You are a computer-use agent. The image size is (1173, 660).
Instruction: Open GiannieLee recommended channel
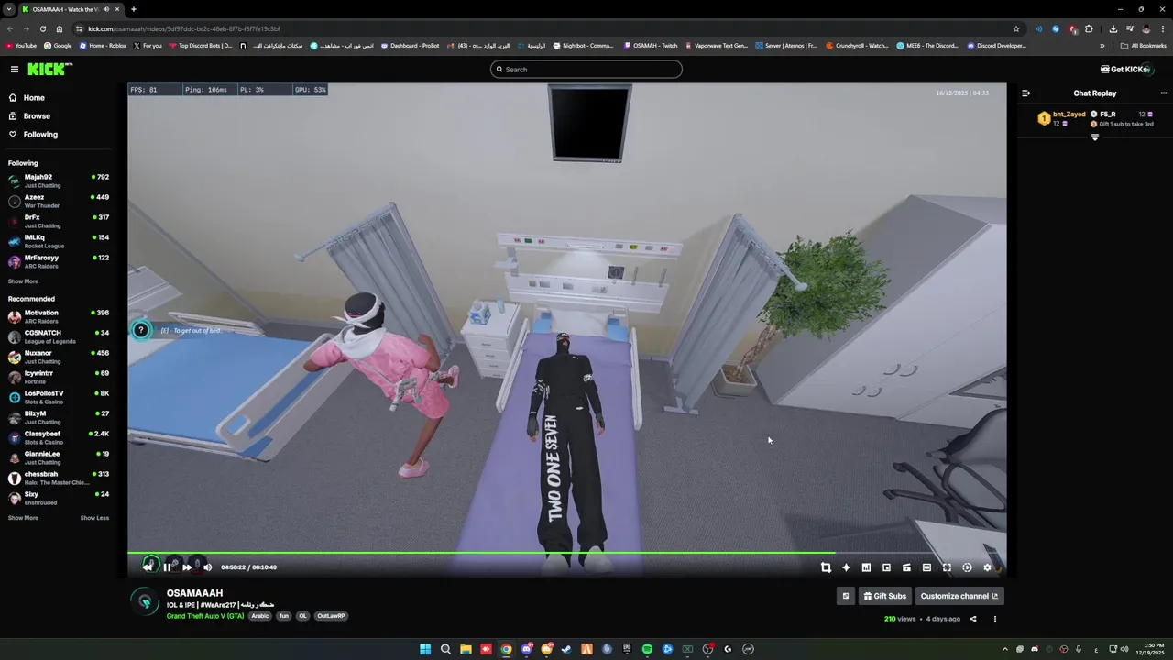(59, 457)
